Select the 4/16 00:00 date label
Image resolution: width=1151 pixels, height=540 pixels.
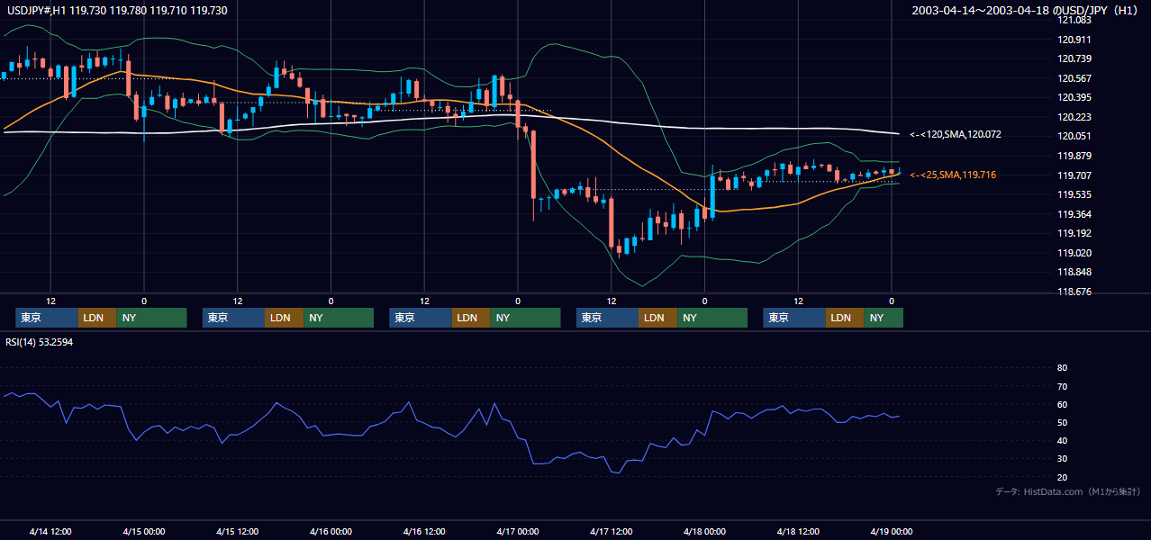pyautogui.click(x=331, y=531)
